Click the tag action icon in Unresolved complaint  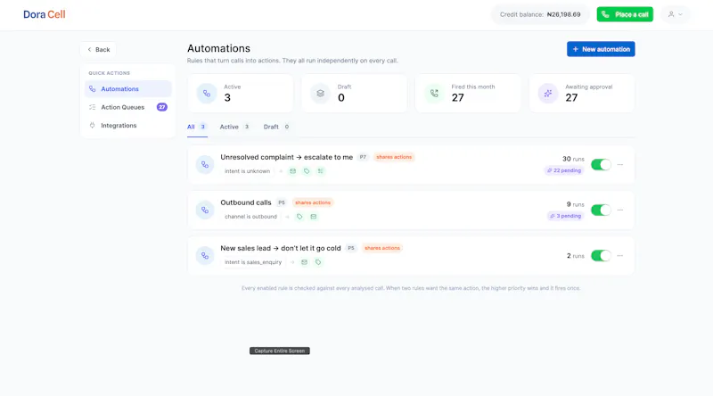click(307, 171)
